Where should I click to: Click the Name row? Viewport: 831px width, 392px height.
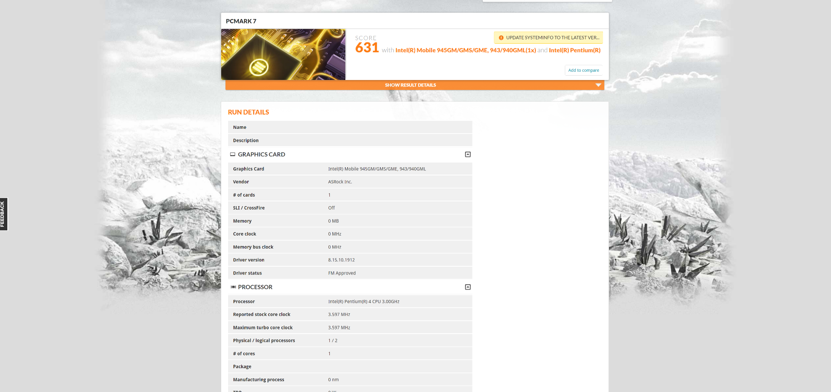(x=350, y=127)
